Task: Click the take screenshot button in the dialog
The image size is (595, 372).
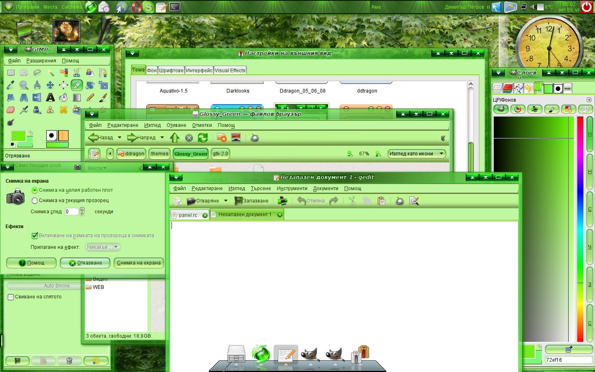Action: coord(139,263)
